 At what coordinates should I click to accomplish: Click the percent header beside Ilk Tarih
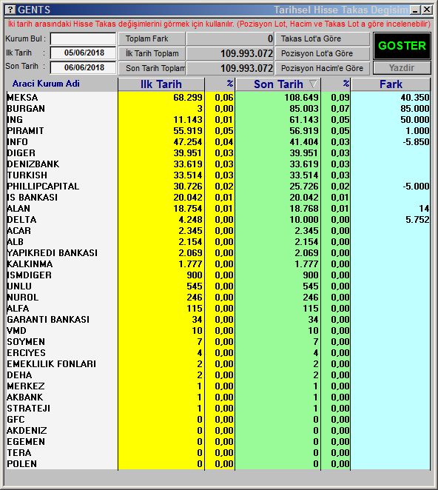pyautogui.click(x=220, y=84)
